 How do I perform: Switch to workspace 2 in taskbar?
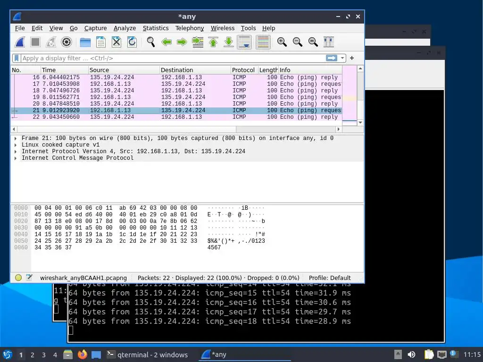pyautogui.click(x=33, y=355)
